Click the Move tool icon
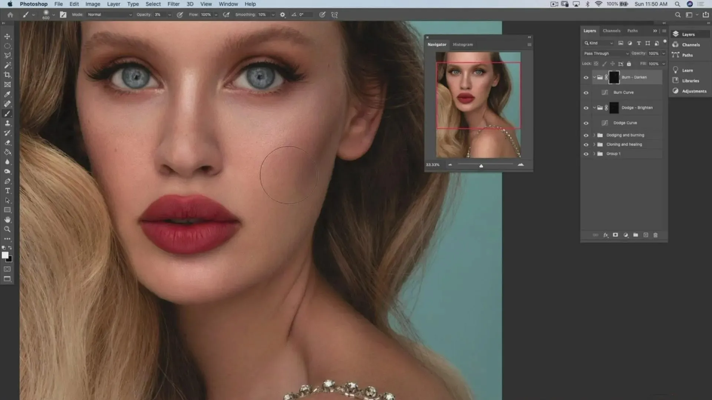Screen dimensions: 712x400 [7, 36]
